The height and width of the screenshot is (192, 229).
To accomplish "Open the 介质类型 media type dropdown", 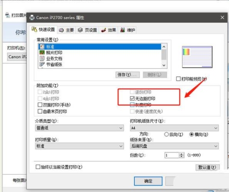I will pyautogui.click(x=79, y=128).
